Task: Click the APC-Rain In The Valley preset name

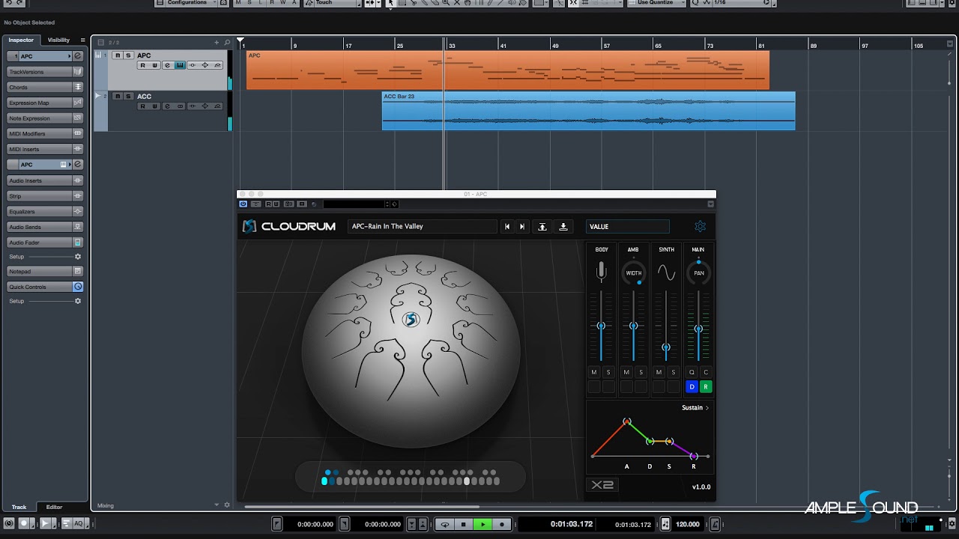Action: point(387,226)
